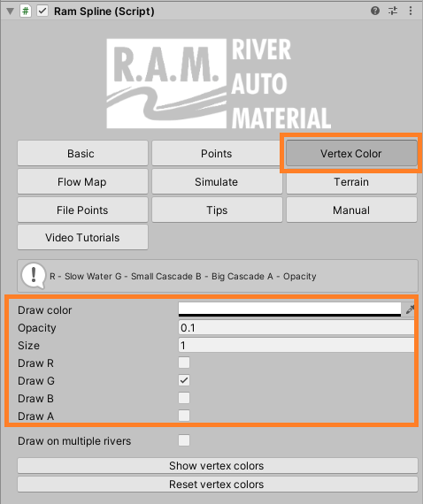Screen dimensions: 423x504
Task: Collapse the Ram Spline component foldout
Action: tap(11, 11)
